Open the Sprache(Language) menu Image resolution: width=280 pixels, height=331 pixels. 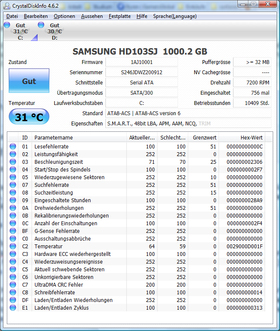175,16
